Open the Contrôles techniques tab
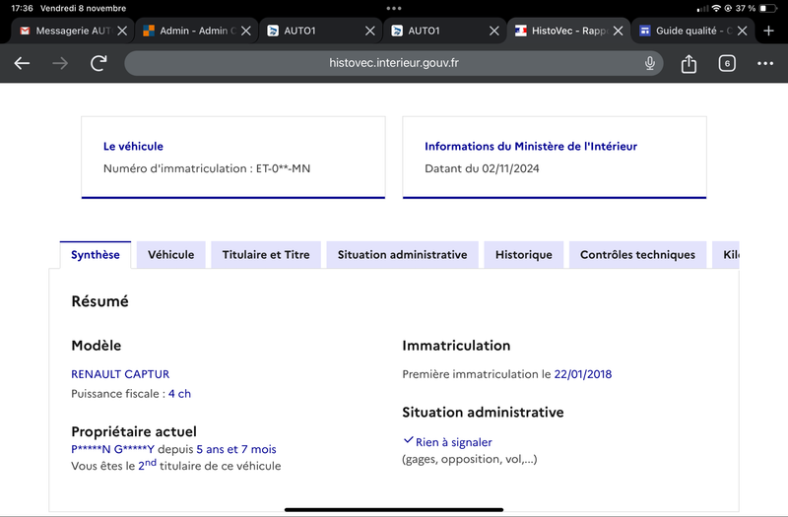Screen dimensions: 788x517 pos(637,255)
